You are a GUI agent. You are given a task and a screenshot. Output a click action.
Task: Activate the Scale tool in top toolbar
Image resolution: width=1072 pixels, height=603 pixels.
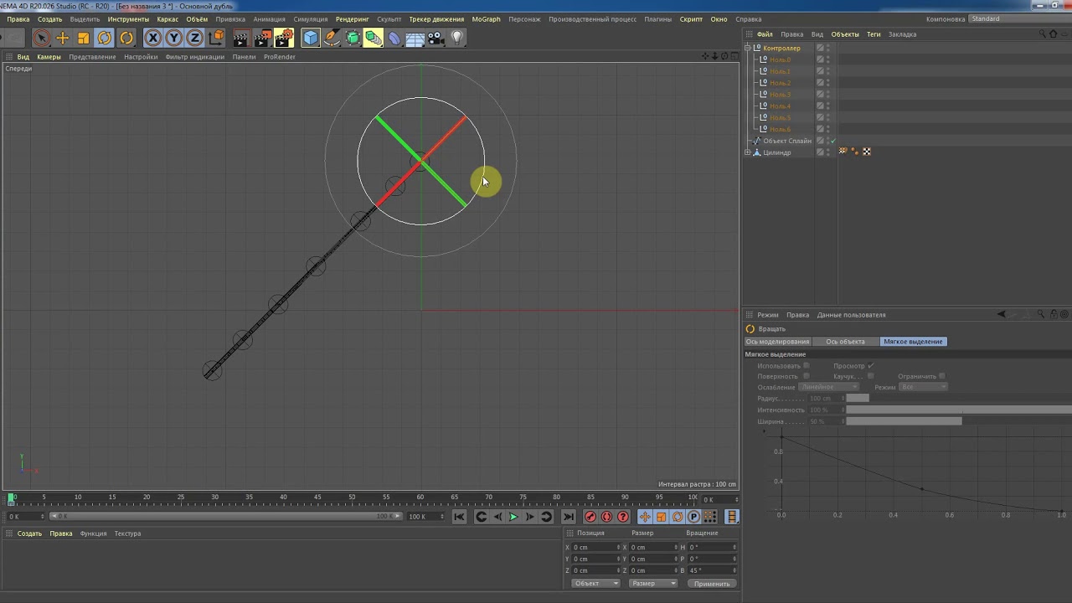tap(84, 38)
